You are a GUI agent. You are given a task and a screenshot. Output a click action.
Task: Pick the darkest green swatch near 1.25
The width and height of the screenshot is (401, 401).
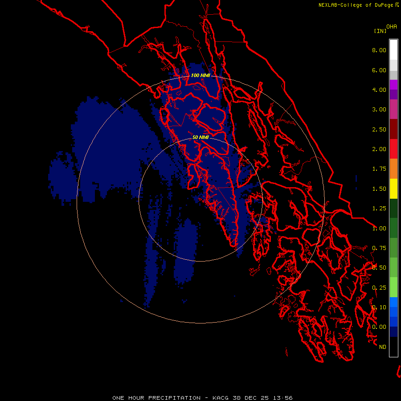point(393,208)
